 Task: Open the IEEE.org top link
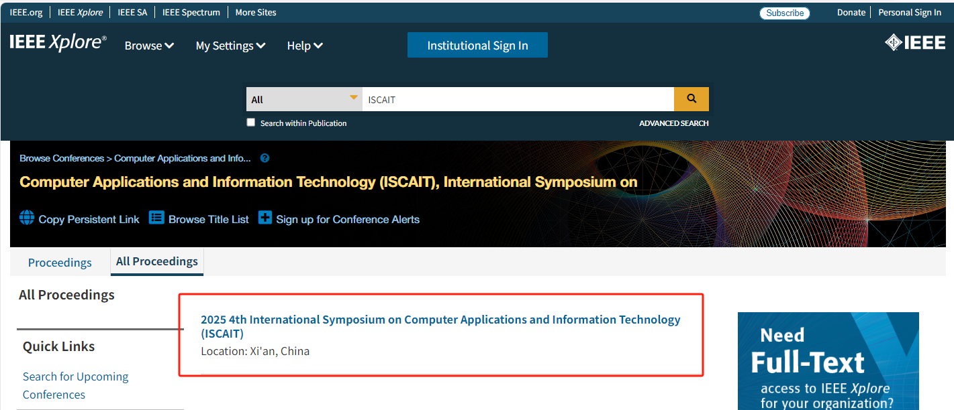pyautogui.click(x=26, y=12)
